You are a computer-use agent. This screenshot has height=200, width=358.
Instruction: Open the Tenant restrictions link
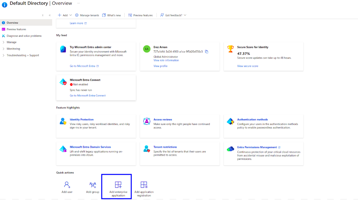point(165,147)
